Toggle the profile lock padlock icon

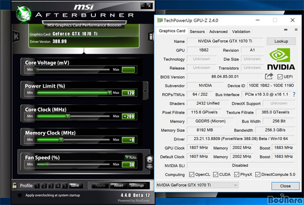tap(14, 185)
